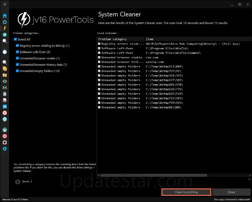252x202 pixels.
Task: Toggle the Software Left-Over (2) category checkbox
Action: [x=17, y=52]
